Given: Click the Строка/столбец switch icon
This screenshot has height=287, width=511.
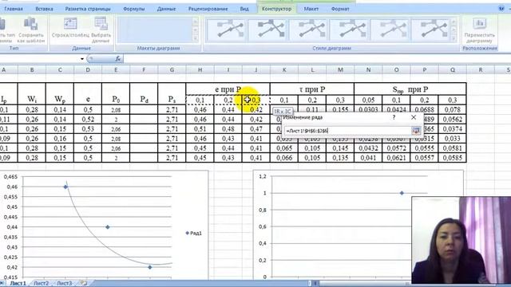Looking at the screenshot, I should (x=70, y=28).
